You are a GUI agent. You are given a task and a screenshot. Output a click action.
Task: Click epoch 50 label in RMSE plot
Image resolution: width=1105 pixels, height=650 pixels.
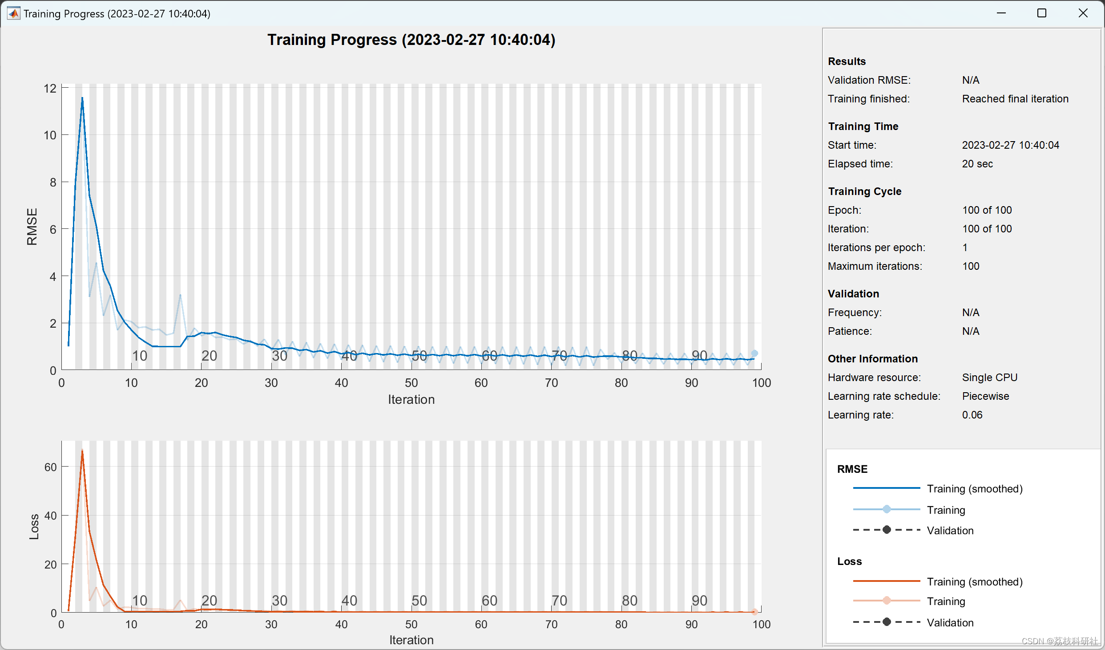[x=419, y=356]
